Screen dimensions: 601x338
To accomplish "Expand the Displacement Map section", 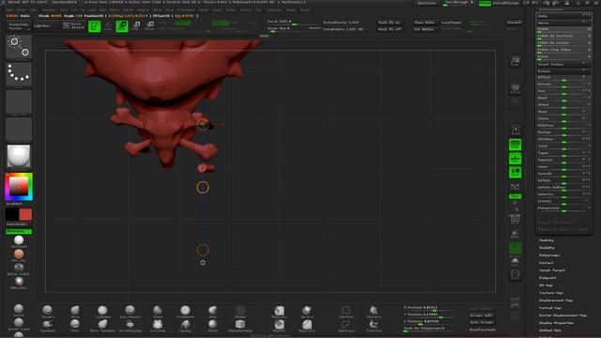I will [x=556, y=300].
